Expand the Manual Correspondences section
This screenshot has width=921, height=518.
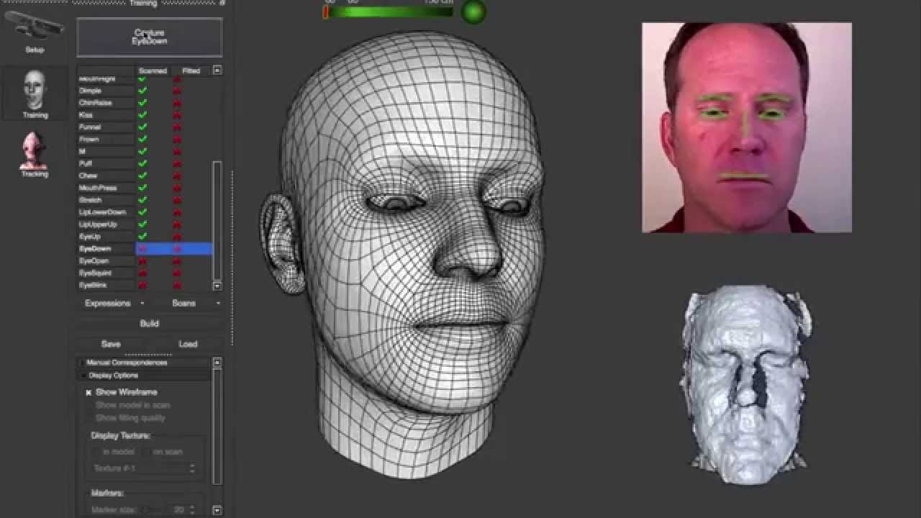[127, 363]
